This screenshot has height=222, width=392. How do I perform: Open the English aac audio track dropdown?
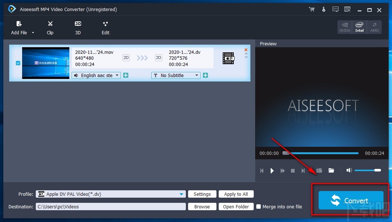(96, 75)
